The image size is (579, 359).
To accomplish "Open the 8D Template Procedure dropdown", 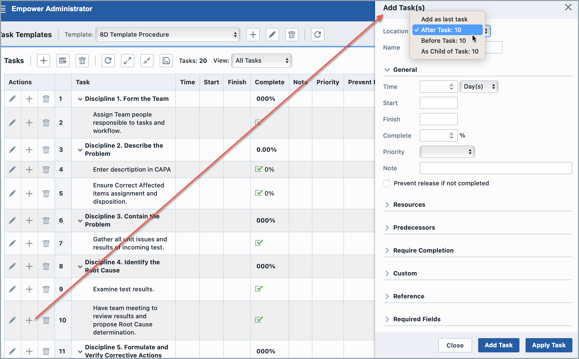I will (x=168, y=35).
